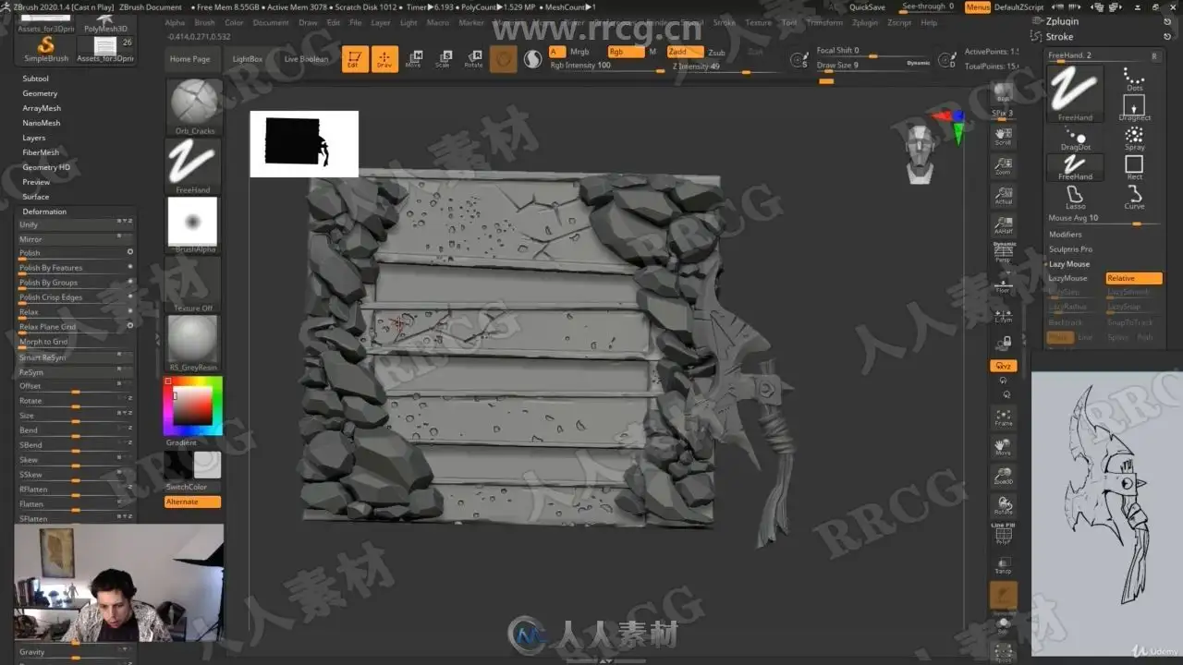Toggle the Rgb channel button

click(x=625, y=52)
